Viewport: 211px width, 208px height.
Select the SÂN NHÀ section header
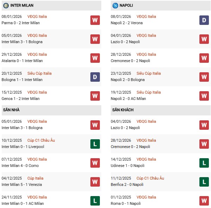11,110
